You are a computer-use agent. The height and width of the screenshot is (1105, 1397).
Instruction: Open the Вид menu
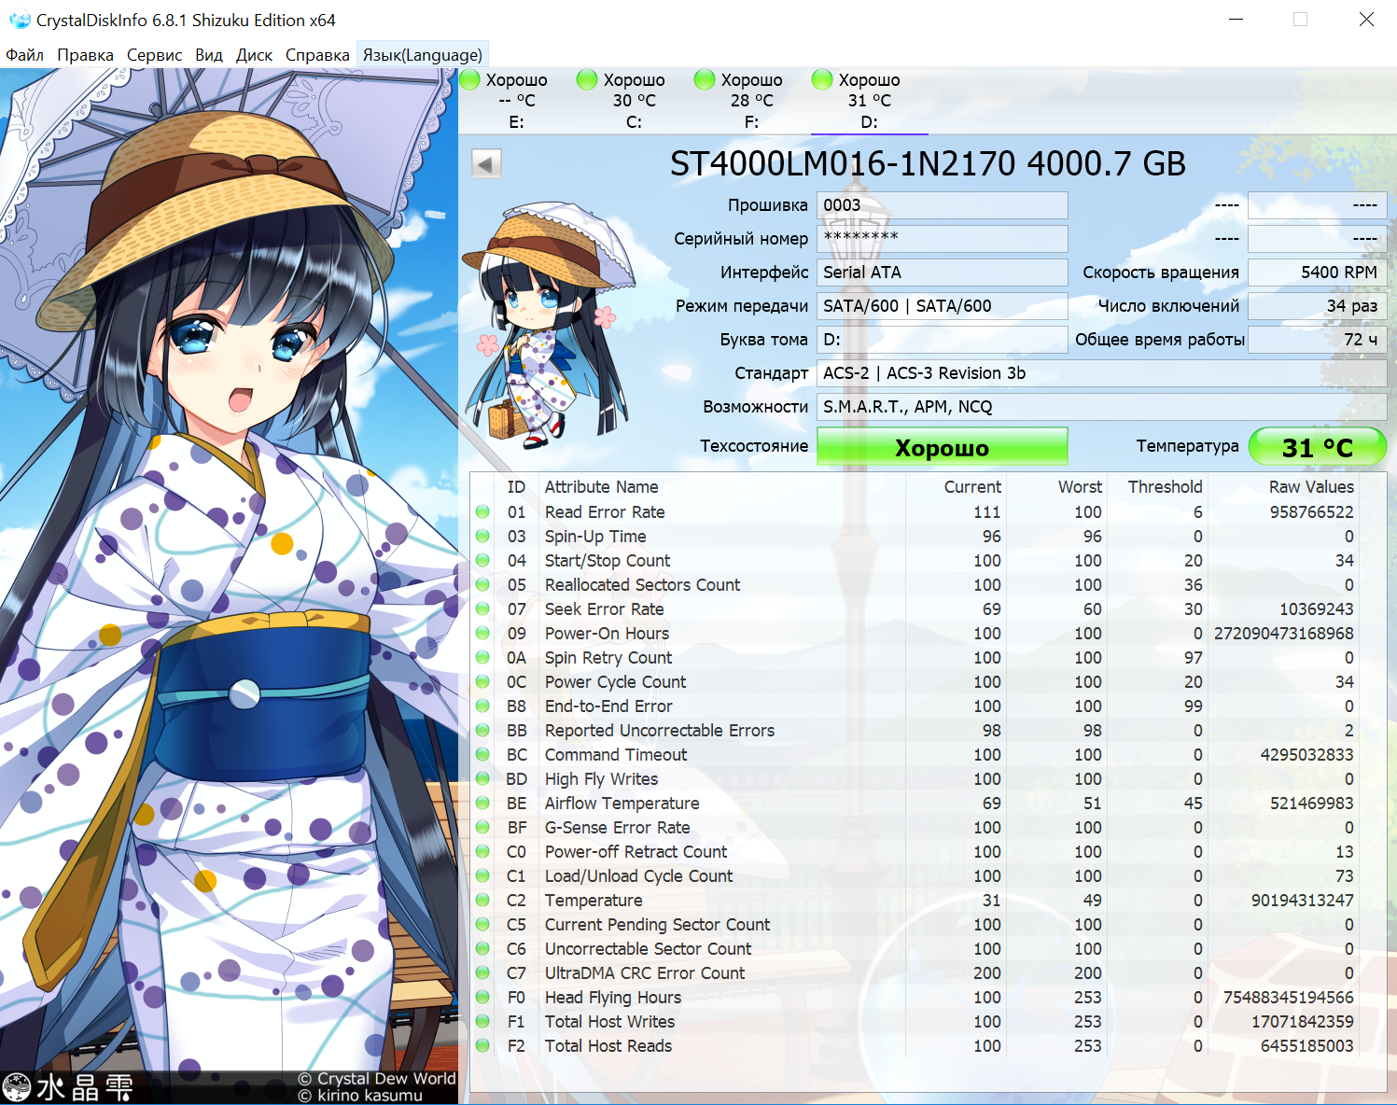coord(209,55)
